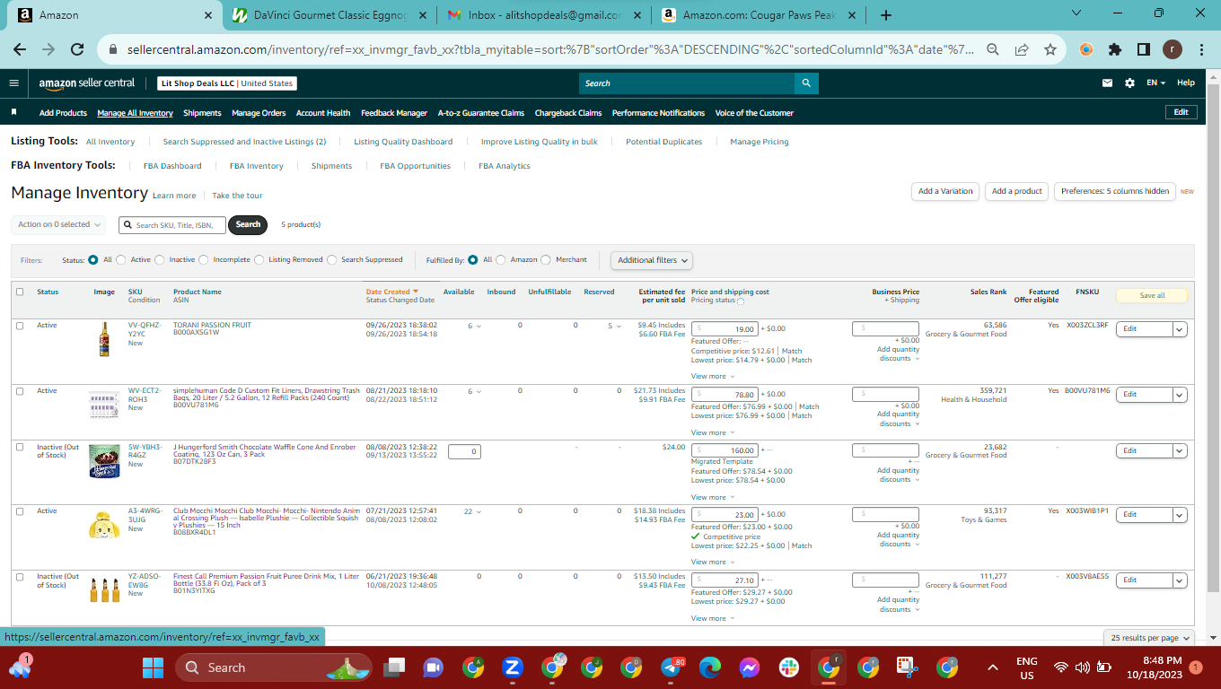Expand the Additional filters dropdown
Viewport: 1221px width, 689px height.
pos(653,260)
